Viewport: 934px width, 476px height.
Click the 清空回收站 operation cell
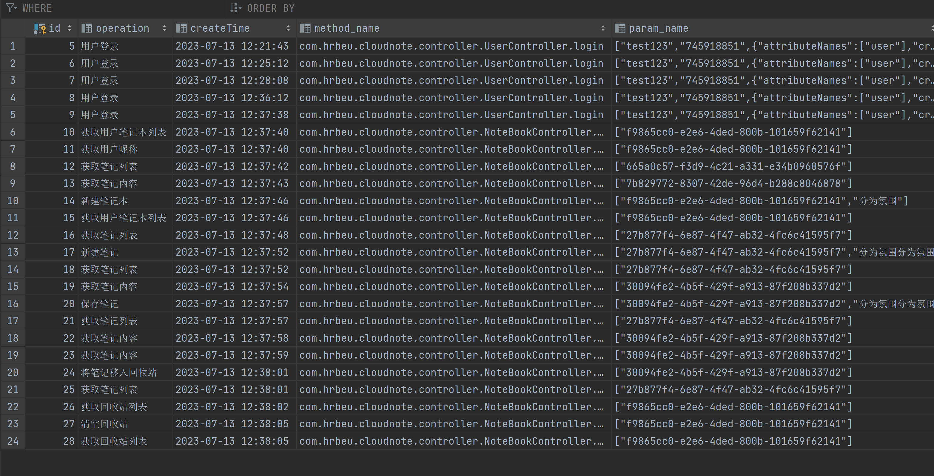pos(104,424)
